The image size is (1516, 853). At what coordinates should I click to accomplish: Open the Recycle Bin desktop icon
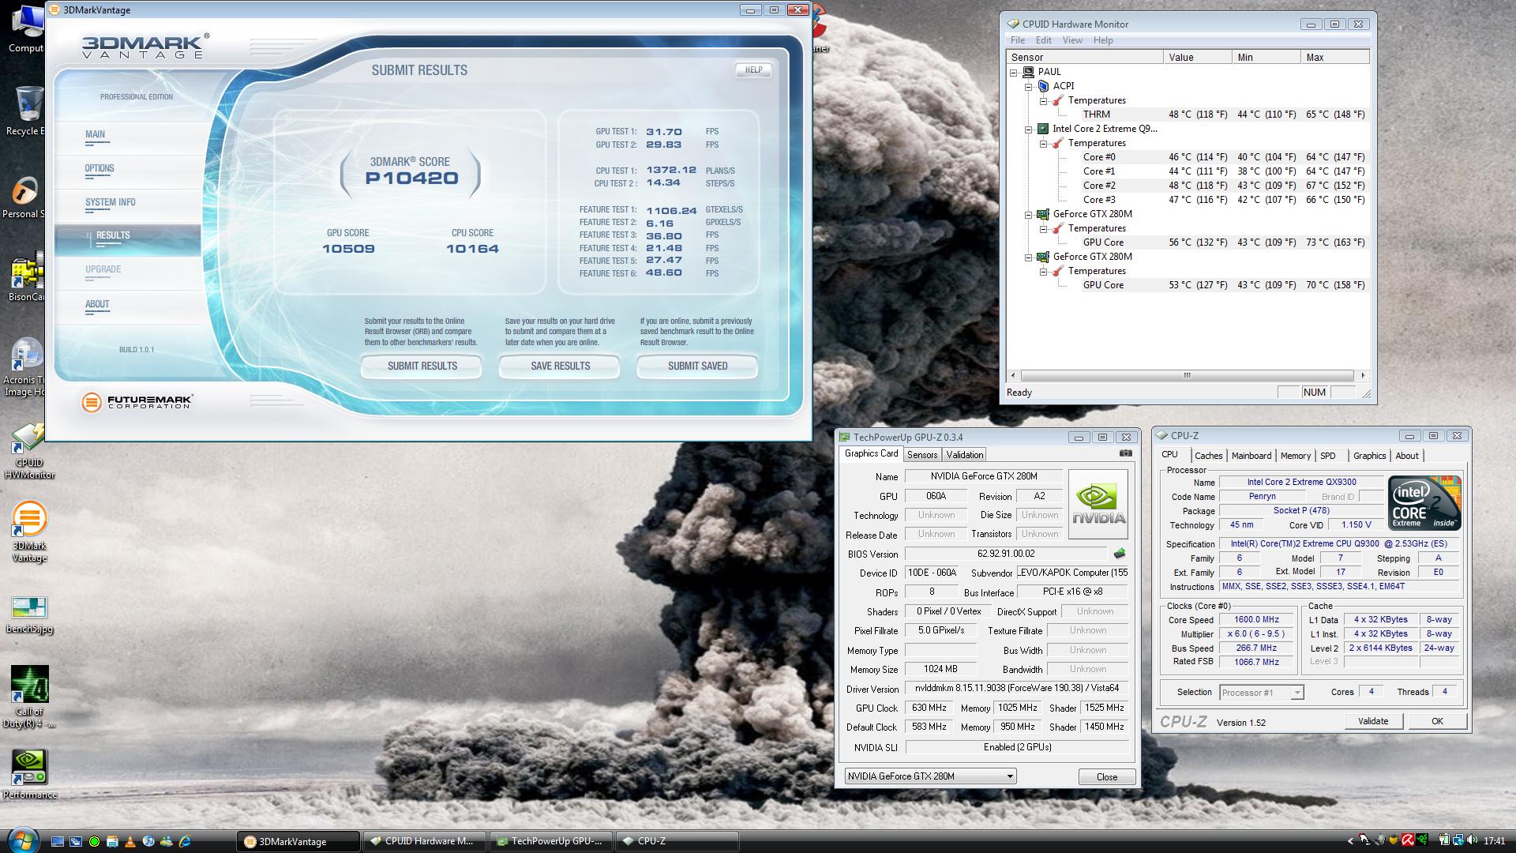25,111
